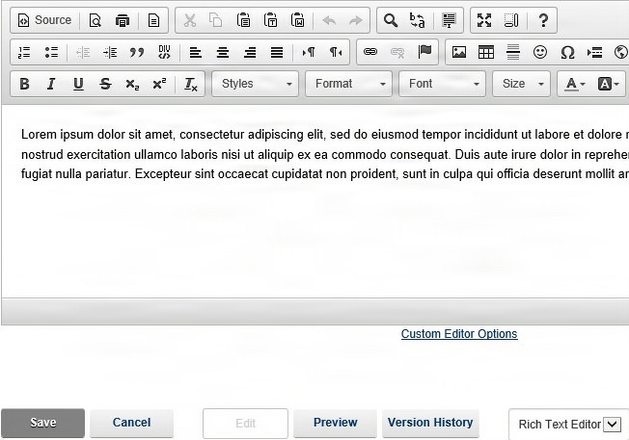Open Custom Editor Options link
Screen dimensions: 629x440
click(x=459, y=333)
